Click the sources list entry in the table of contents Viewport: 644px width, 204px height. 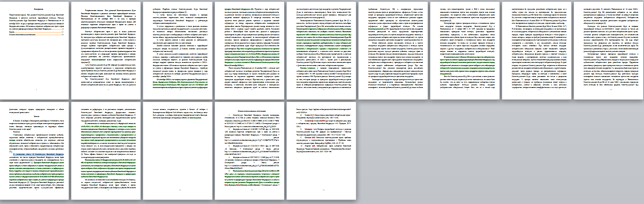pyautogui.click(x=36, y=35)
